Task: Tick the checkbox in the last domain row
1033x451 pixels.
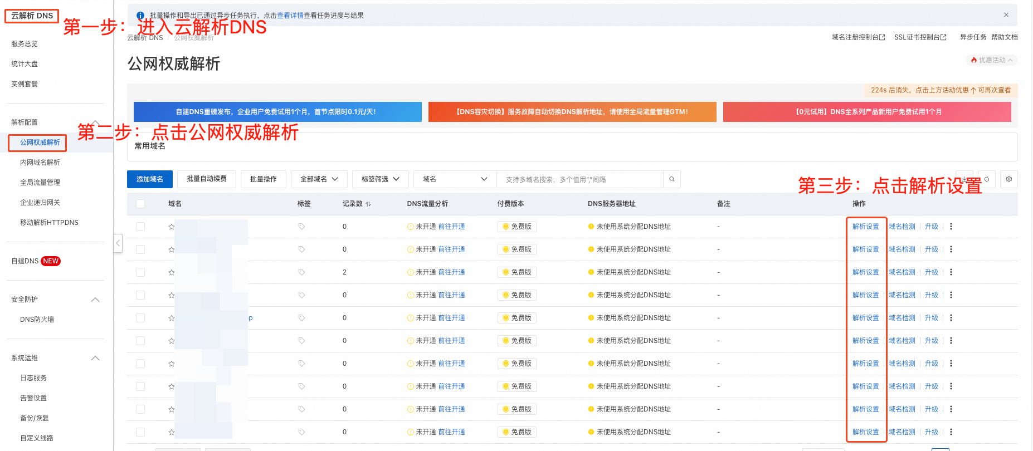Action: tap(140, 432)
